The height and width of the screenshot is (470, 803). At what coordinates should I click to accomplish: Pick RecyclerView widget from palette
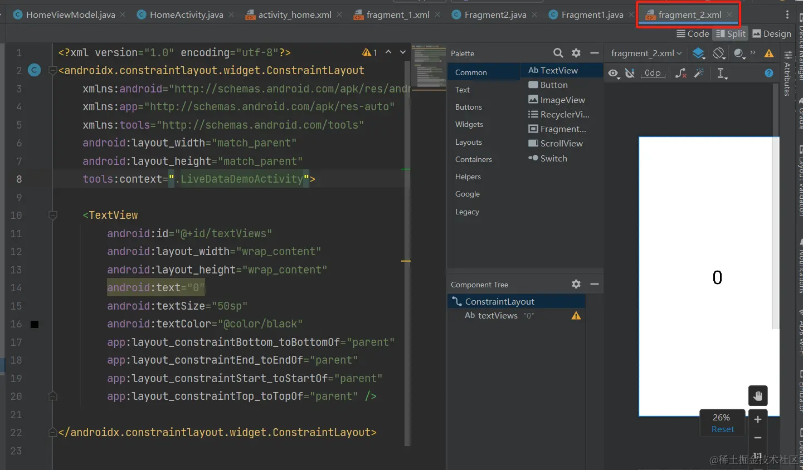tap(562, 114)
